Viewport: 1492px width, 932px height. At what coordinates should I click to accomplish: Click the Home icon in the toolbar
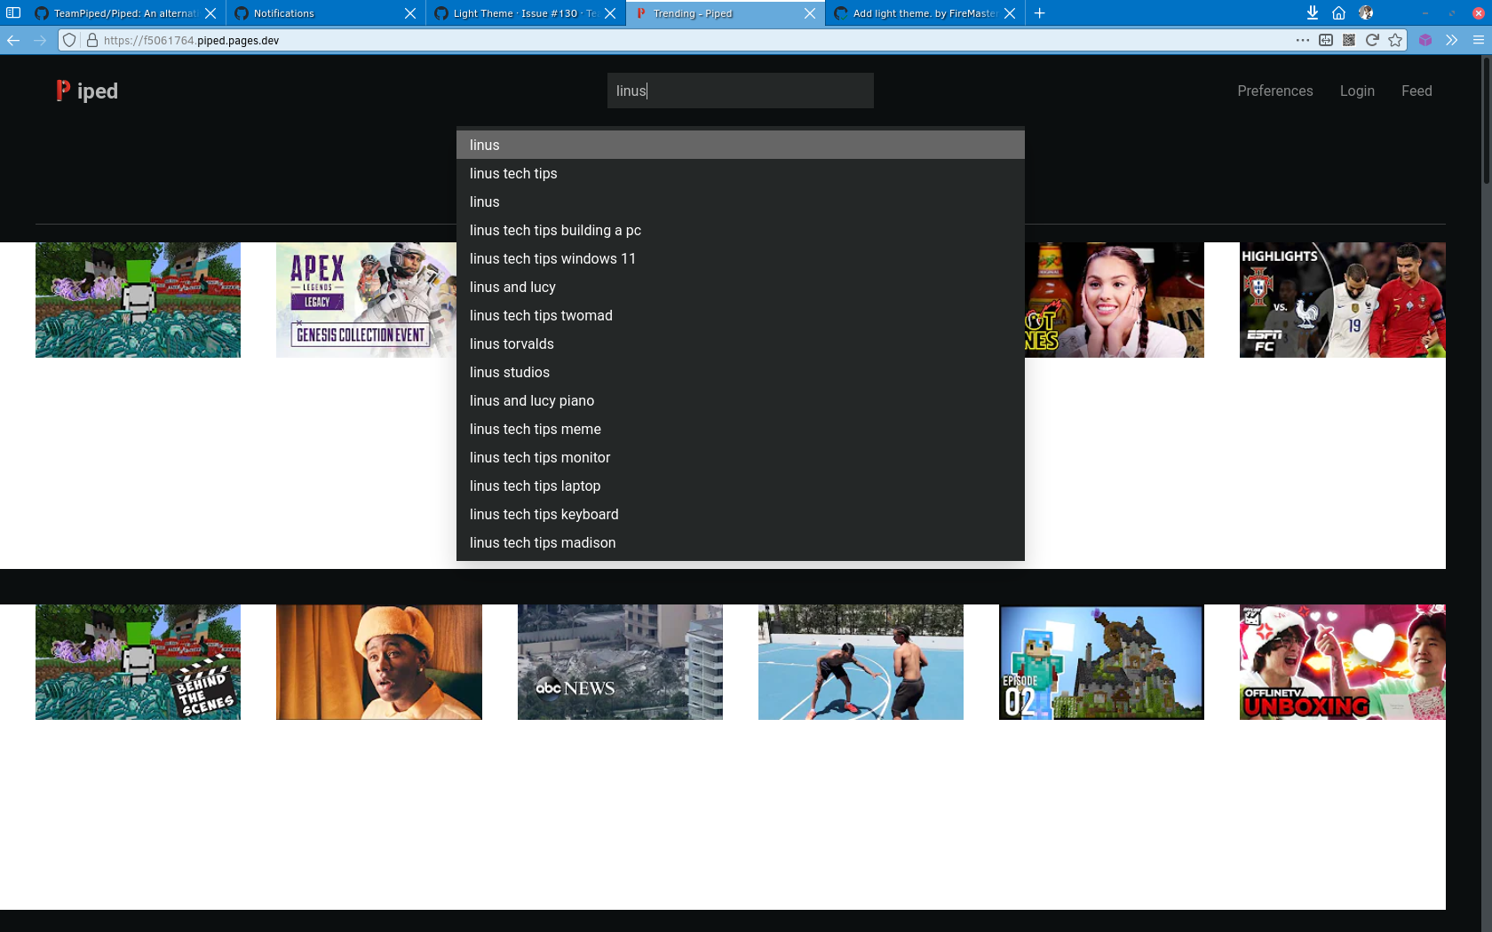click(x=1338, y=12)
